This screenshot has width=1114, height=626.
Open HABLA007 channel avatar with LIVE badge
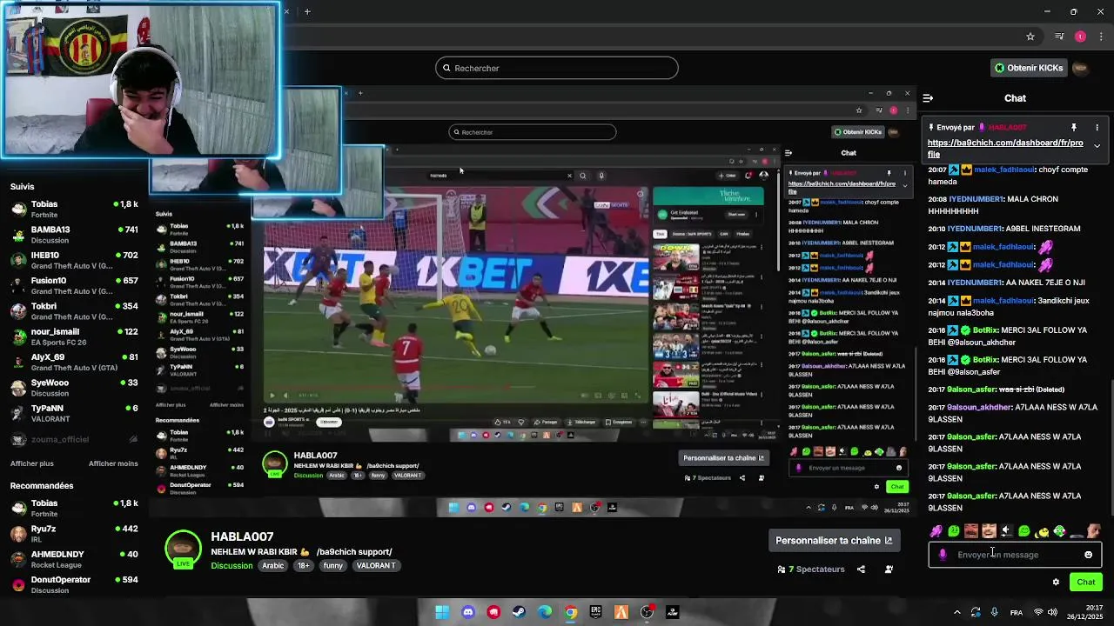click(183, 549)
